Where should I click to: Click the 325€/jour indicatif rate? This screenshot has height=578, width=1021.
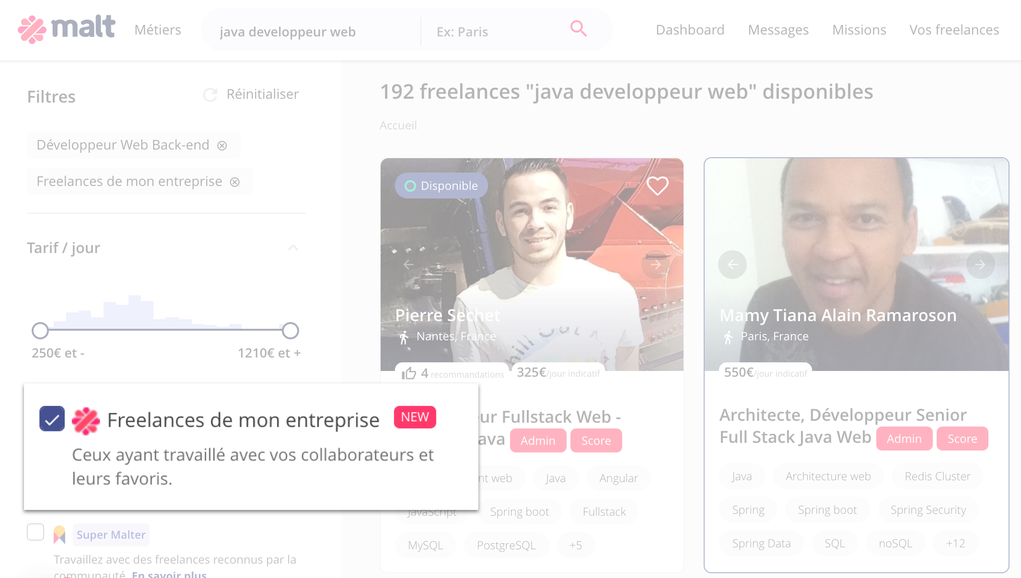click(x=558, y=372)
